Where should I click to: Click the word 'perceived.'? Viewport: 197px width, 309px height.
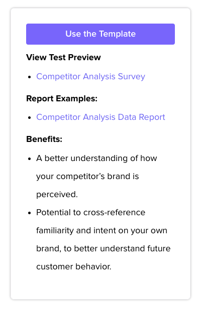[57, 195]
